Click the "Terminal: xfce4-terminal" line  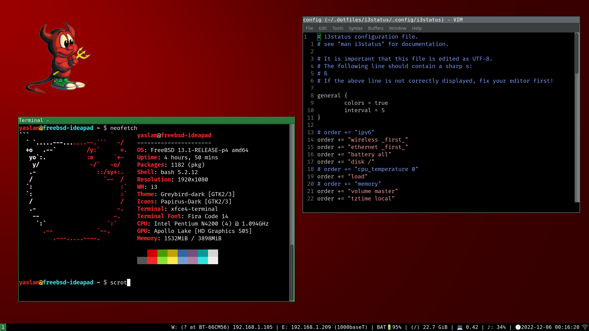[178, 209]
